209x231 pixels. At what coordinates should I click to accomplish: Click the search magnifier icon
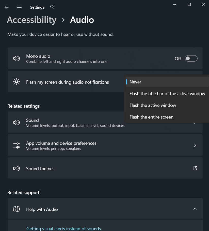52,7
